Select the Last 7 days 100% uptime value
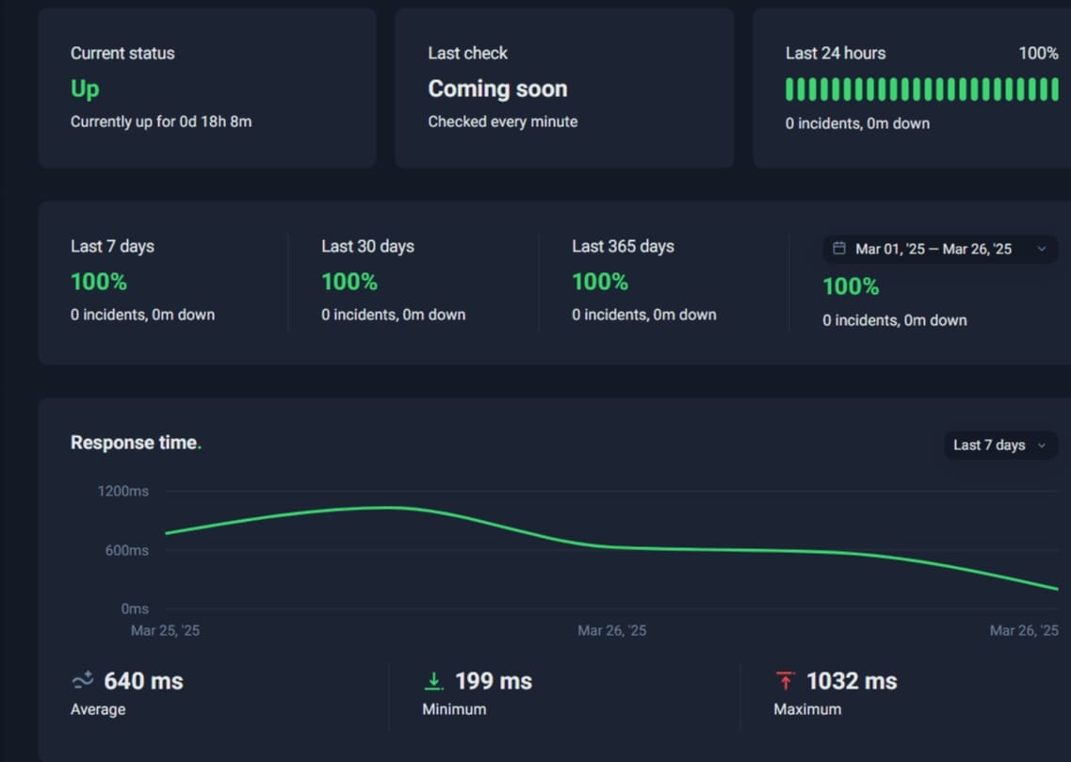This screenshot has width=1071, height=762. (x=99, y=282)
